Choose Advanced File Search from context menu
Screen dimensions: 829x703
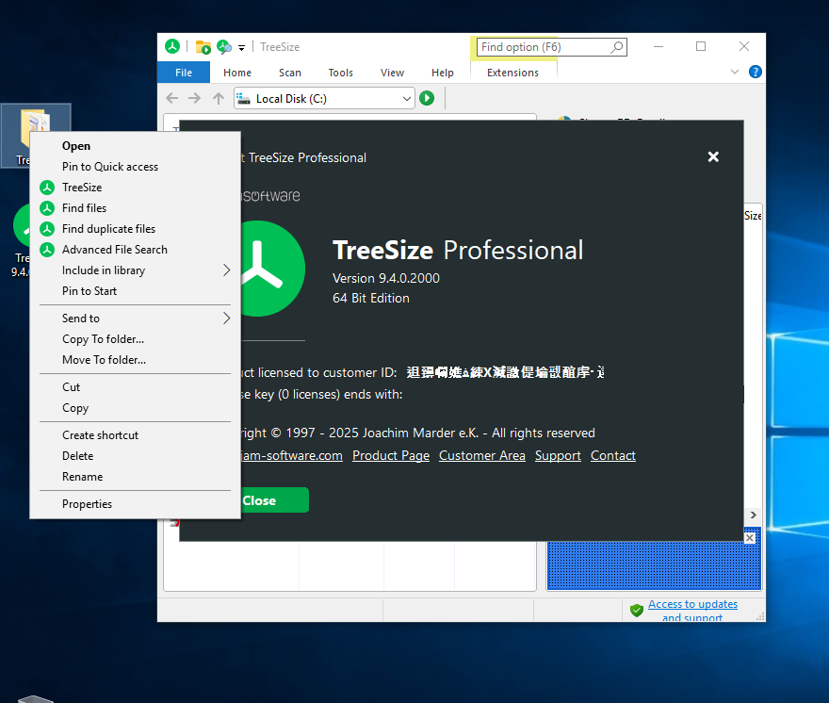point(136,249)
